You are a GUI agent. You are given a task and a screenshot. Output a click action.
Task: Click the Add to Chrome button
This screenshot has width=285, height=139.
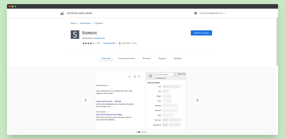pos(201,33)
